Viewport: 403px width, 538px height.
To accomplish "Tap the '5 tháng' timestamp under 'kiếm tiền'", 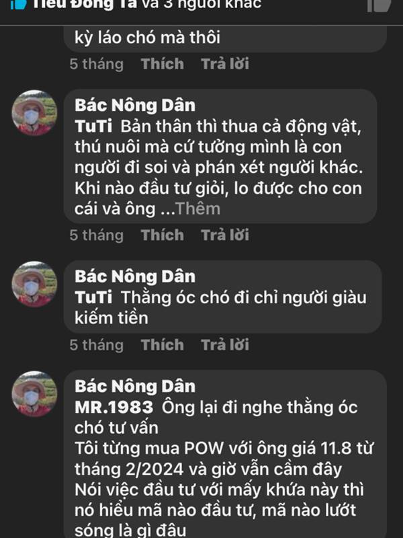I will pos(96,345).
